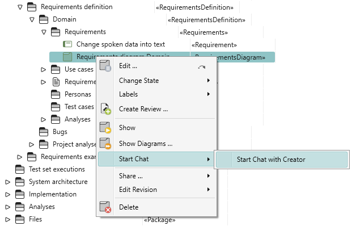The height and width of the screenshot is (226, 356).
Task: Click the Edit icon in context menu
Action: click(x=105, y=66)
